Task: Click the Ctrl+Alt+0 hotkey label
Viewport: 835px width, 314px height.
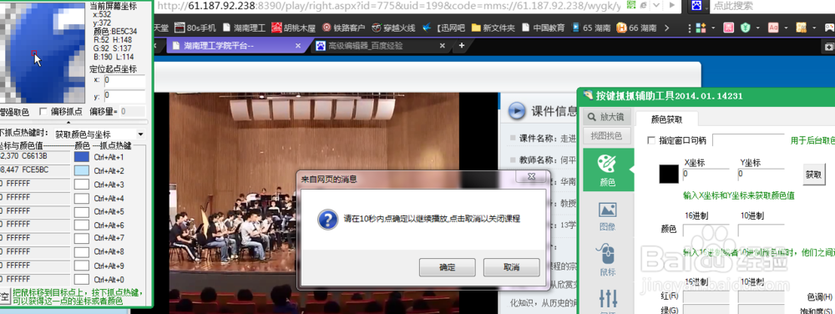Action: tap(109, 280)
